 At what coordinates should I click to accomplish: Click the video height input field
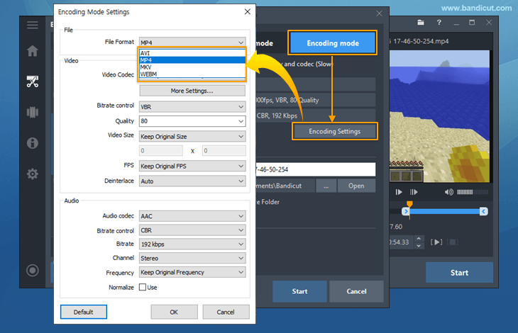click(224, 151)
